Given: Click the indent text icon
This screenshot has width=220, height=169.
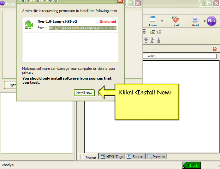Looking at the screenshot, I should click(152, 32).
